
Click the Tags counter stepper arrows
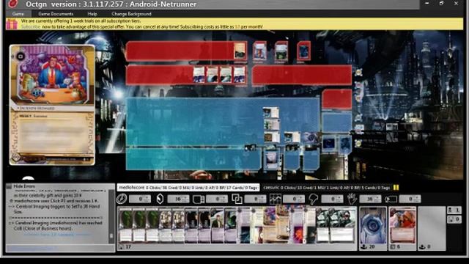click(x=417, y=199)
